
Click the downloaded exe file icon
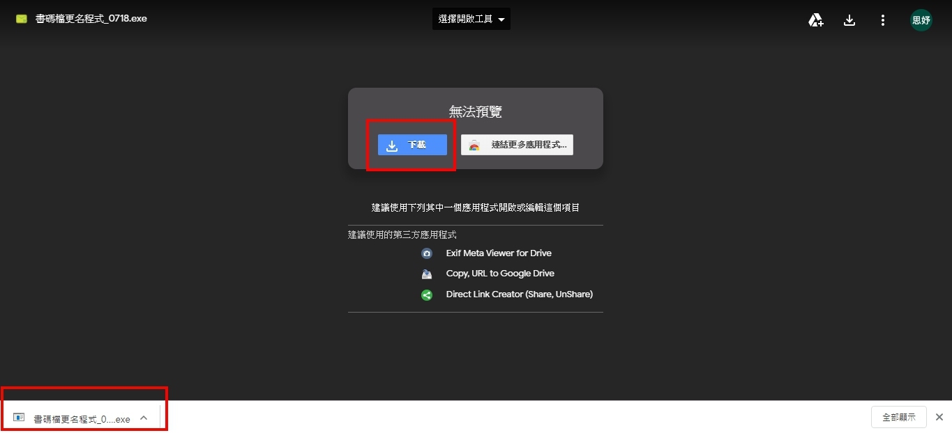(19, 418)
